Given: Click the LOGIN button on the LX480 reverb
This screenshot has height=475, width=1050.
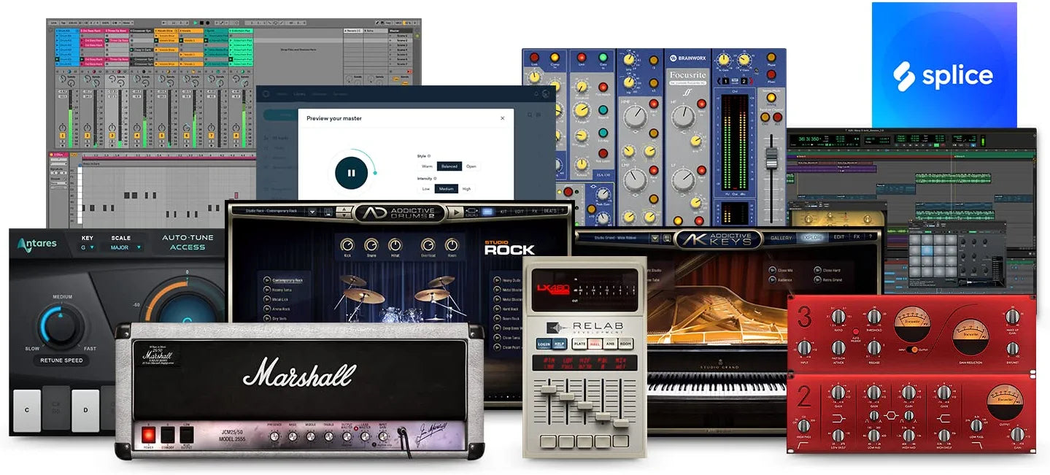Looking at the screenshot, I should (544, 344).
